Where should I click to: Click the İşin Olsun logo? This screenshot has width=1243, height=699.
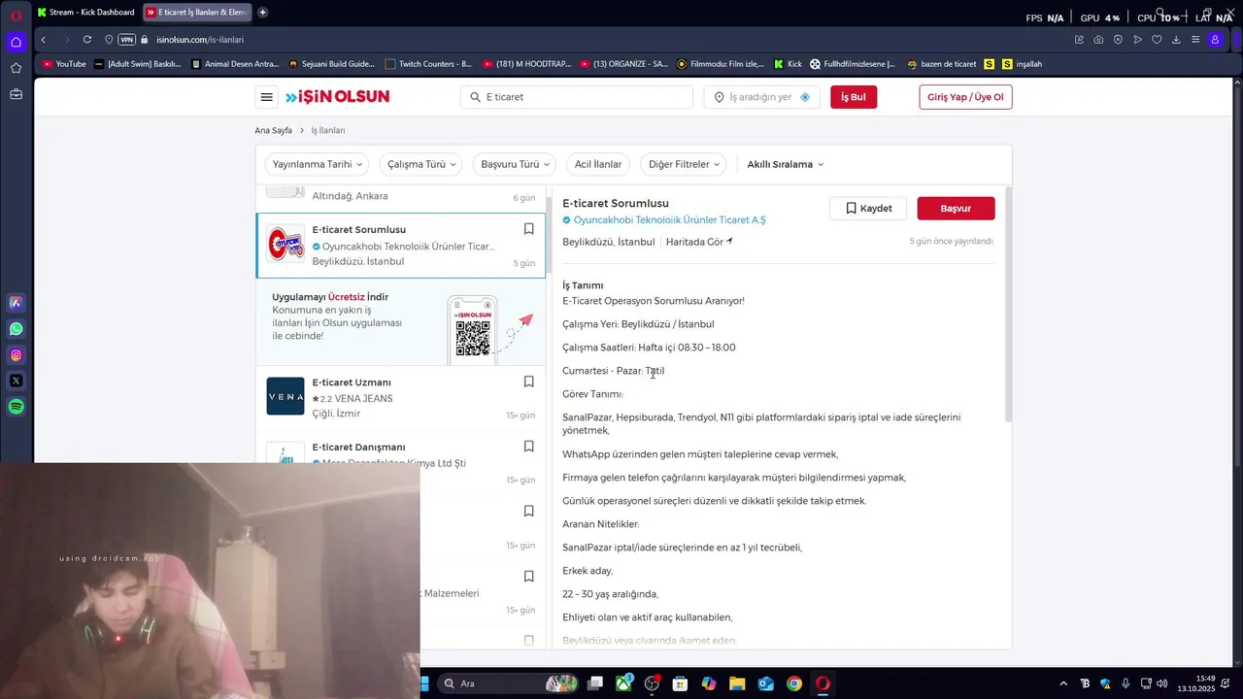click(x=337, y=97)
